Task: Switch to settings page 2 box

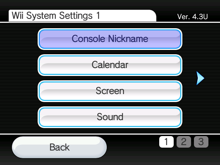Action: pos(184,142)
